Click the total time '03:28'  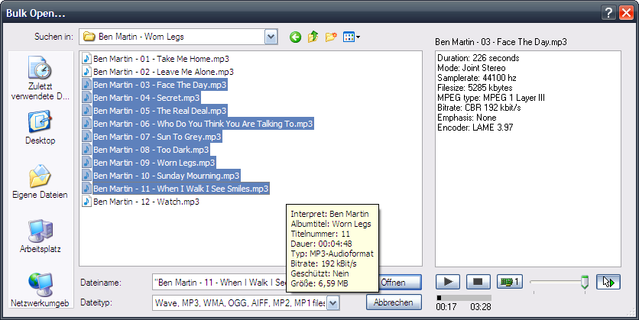[x=481, y=307]
